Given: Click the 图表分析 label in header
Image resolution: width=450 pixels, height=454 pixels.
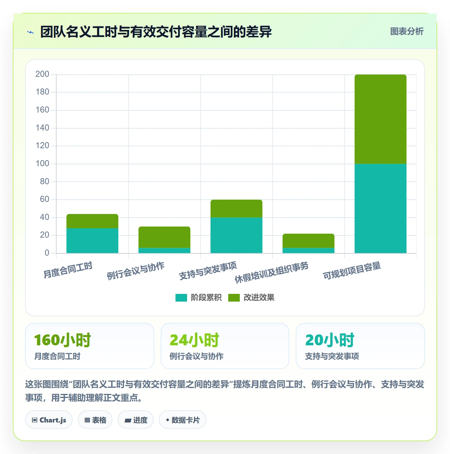Looking at the screenshot, I should tap(407, 32).
